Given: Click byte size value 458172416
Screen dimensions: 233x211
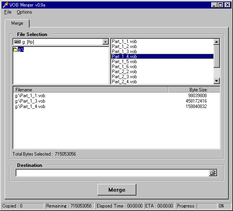Looking at the screenshot, I should point(196,101).
